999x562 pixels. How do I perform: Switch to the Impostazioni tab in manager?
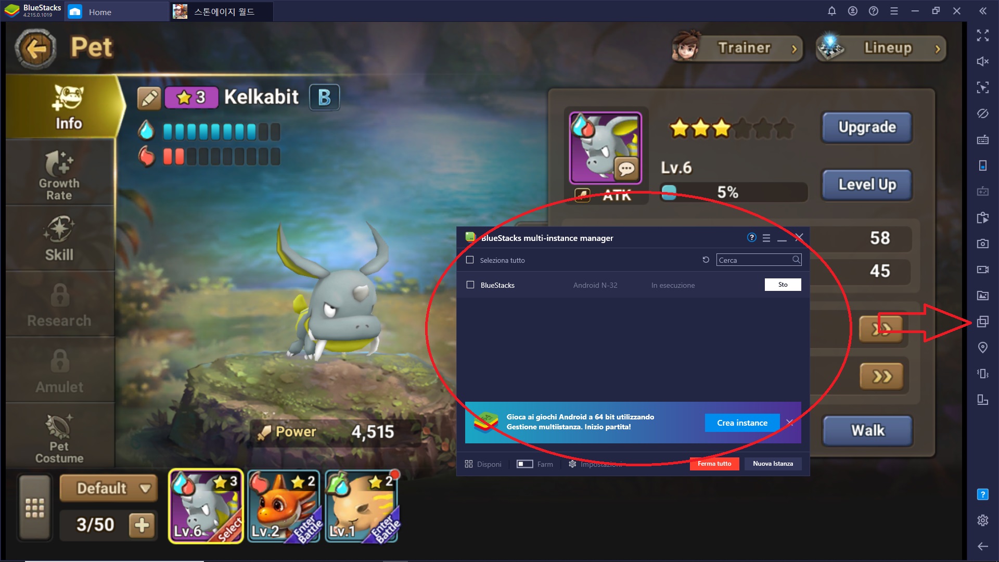point(598,463)
